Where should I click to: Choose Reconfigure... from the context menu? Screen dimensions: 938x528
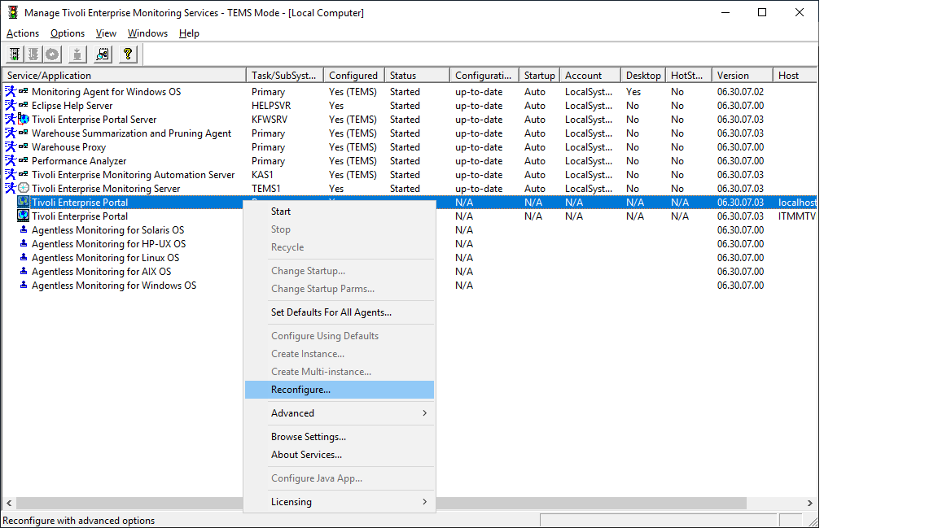(x=340, y=390)
